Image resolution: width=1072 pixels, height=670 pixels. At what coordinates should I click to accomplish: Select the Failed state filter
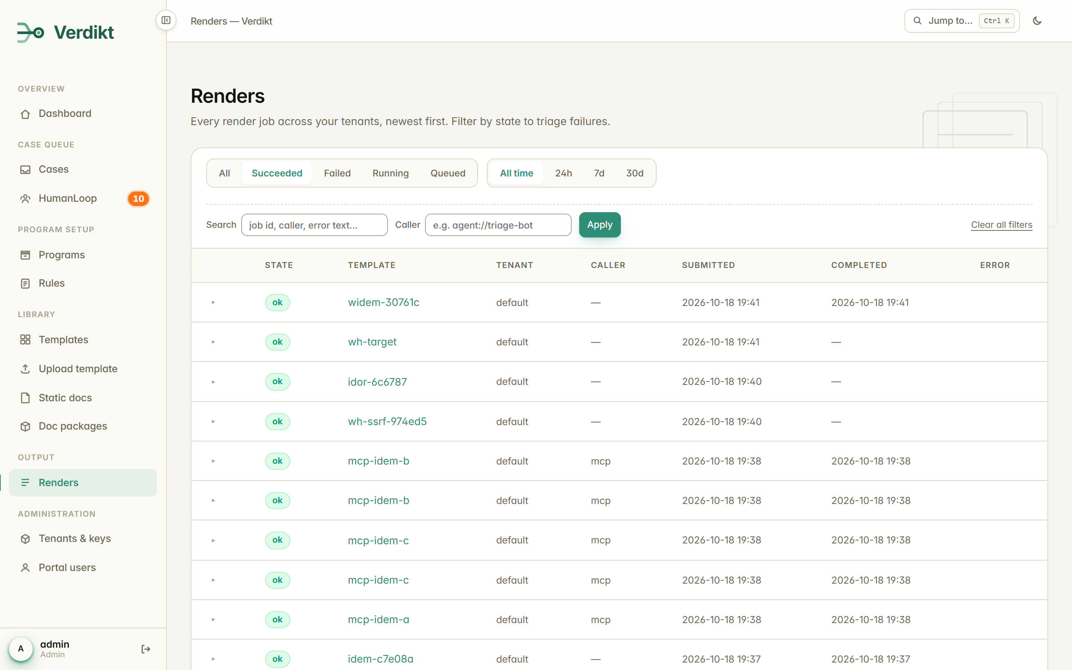click(337, 173)
